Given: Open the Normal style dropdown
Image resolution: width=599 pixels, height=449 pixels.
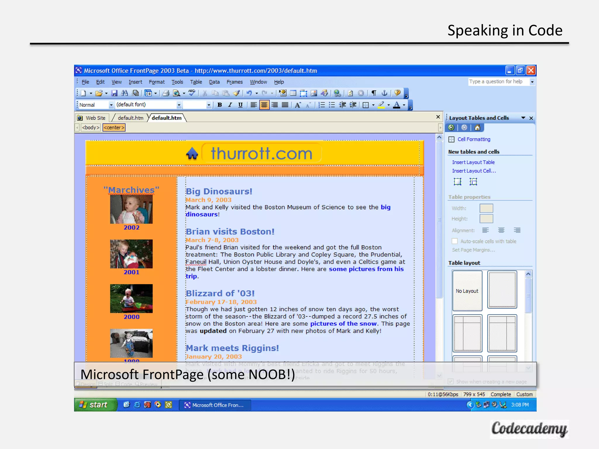Looking at the screenshot, I should (111, 105).
